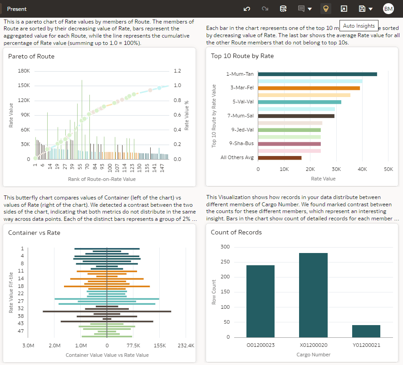Click the Container vs Rate chart title
Image resolution: width=403 pixels, height=365 pixels.
[x=34, y=233]
